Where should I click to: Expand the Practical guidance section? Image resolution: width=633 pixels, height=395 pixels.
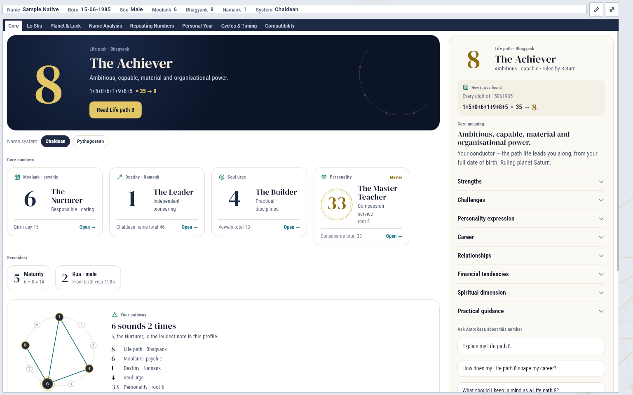pos(531,311)
